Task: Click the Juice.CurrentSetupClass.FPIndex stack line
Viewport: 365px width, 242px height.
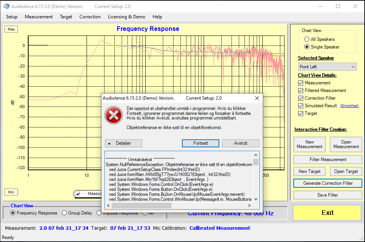Action: 154,169
